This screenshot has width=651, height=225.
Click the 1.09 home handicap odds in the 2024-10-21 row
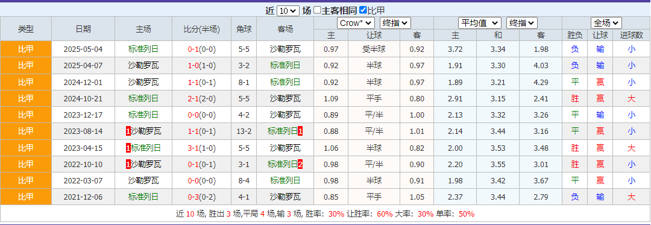coord(331,99)
